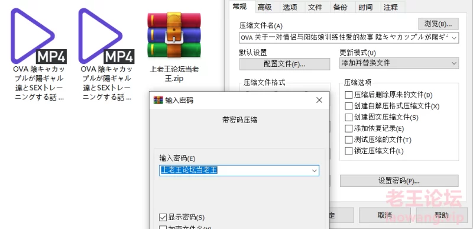
Task: Switch to the 时间 tab
Action: pos(365,8)
